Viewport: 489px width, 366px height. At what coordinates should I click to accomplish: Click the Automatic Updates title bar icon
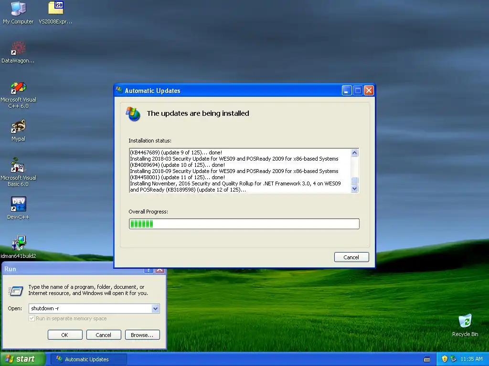119,91
